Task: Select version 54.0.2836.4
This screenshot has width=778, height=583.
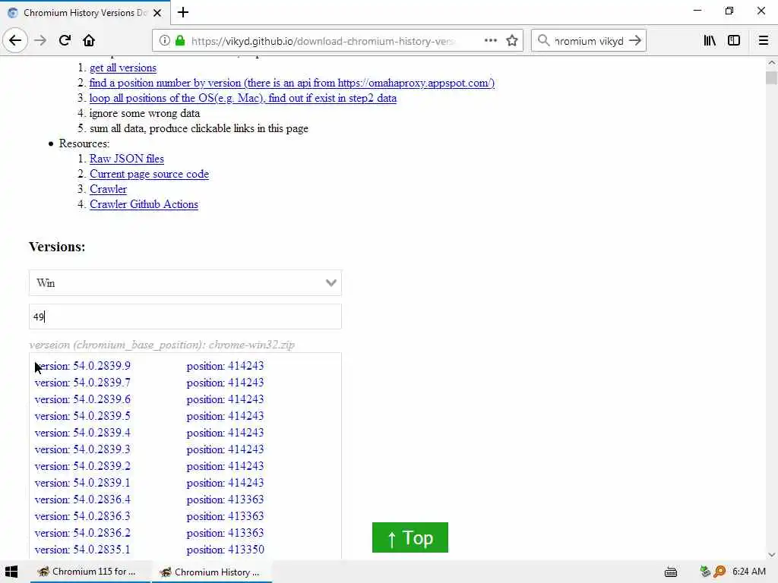Action: pos(83,499)
